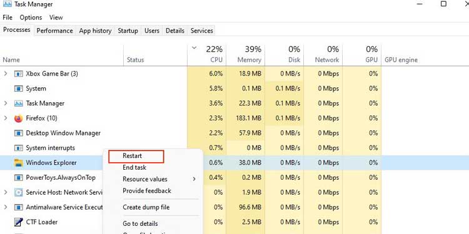Screen dimensions: 469x234
Task: Switch to the Details tab
Action: pyautogui.click(x=175, y=31)
